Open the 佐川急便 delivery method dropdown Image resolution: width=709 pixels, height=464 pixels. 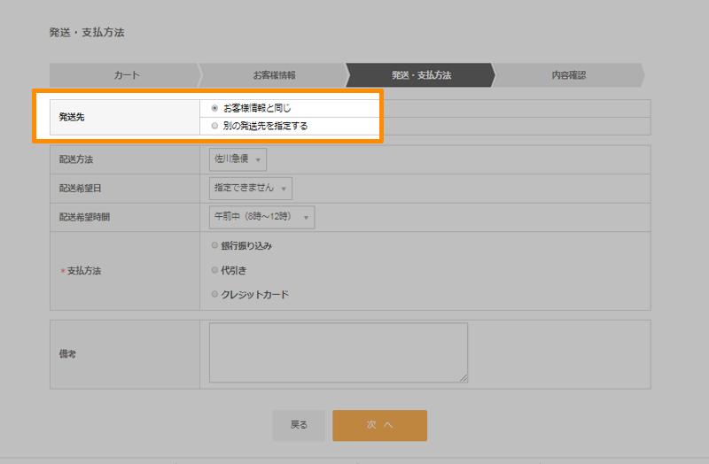[238, 159]
